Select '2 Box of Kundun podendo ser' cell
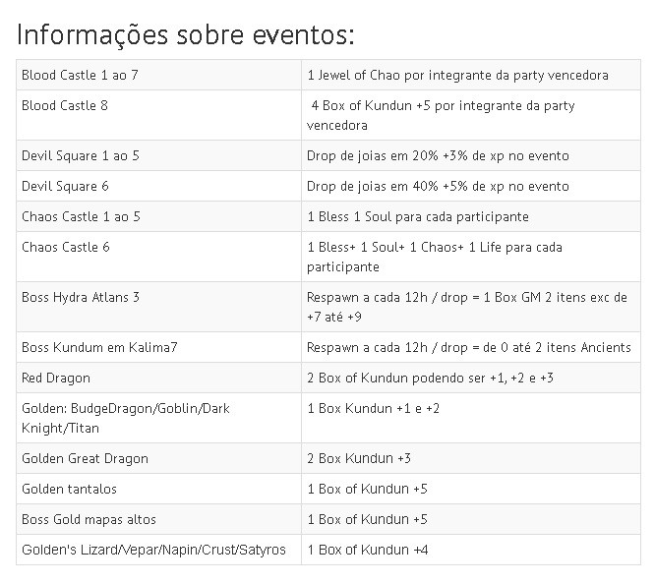This screenshot has height=584, width=655. [x=471, y=378]
